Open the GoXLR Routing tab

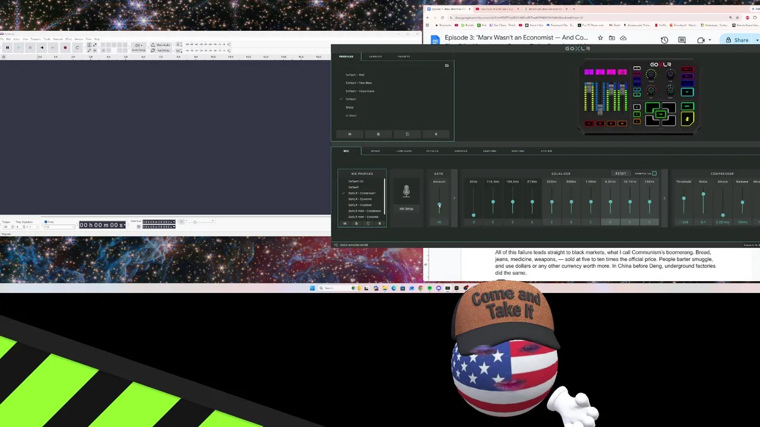coord(518,151)
